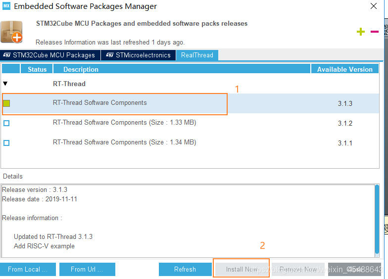Viewport: 388px width, 279px height.
Task: Select the RT-Thread Software Components (Size : 1.33 MB) row
Action: click(190, 123)
